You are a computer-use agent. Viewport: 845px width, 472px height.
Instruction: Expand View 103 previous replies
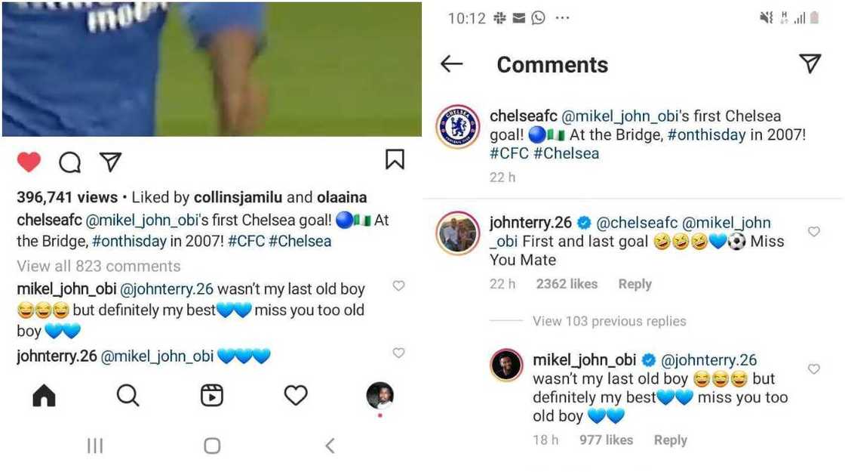(x=610, y=321)
